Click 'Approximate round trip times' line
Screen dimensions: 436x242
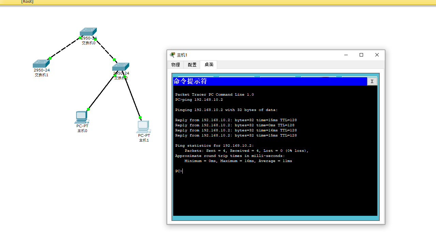[230, 156]
